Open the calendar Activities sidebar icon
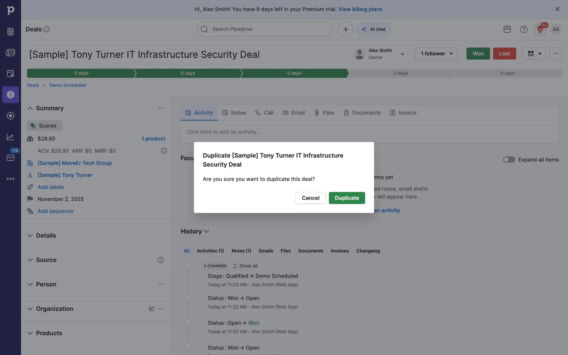 tap(10, 73)
